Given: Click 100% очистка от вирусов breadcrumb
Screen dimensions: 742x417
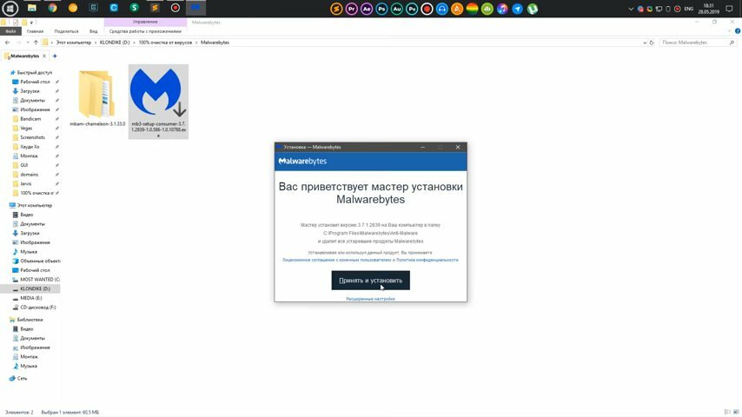Looking at the screenshot, I should click(x=165, y=43).
